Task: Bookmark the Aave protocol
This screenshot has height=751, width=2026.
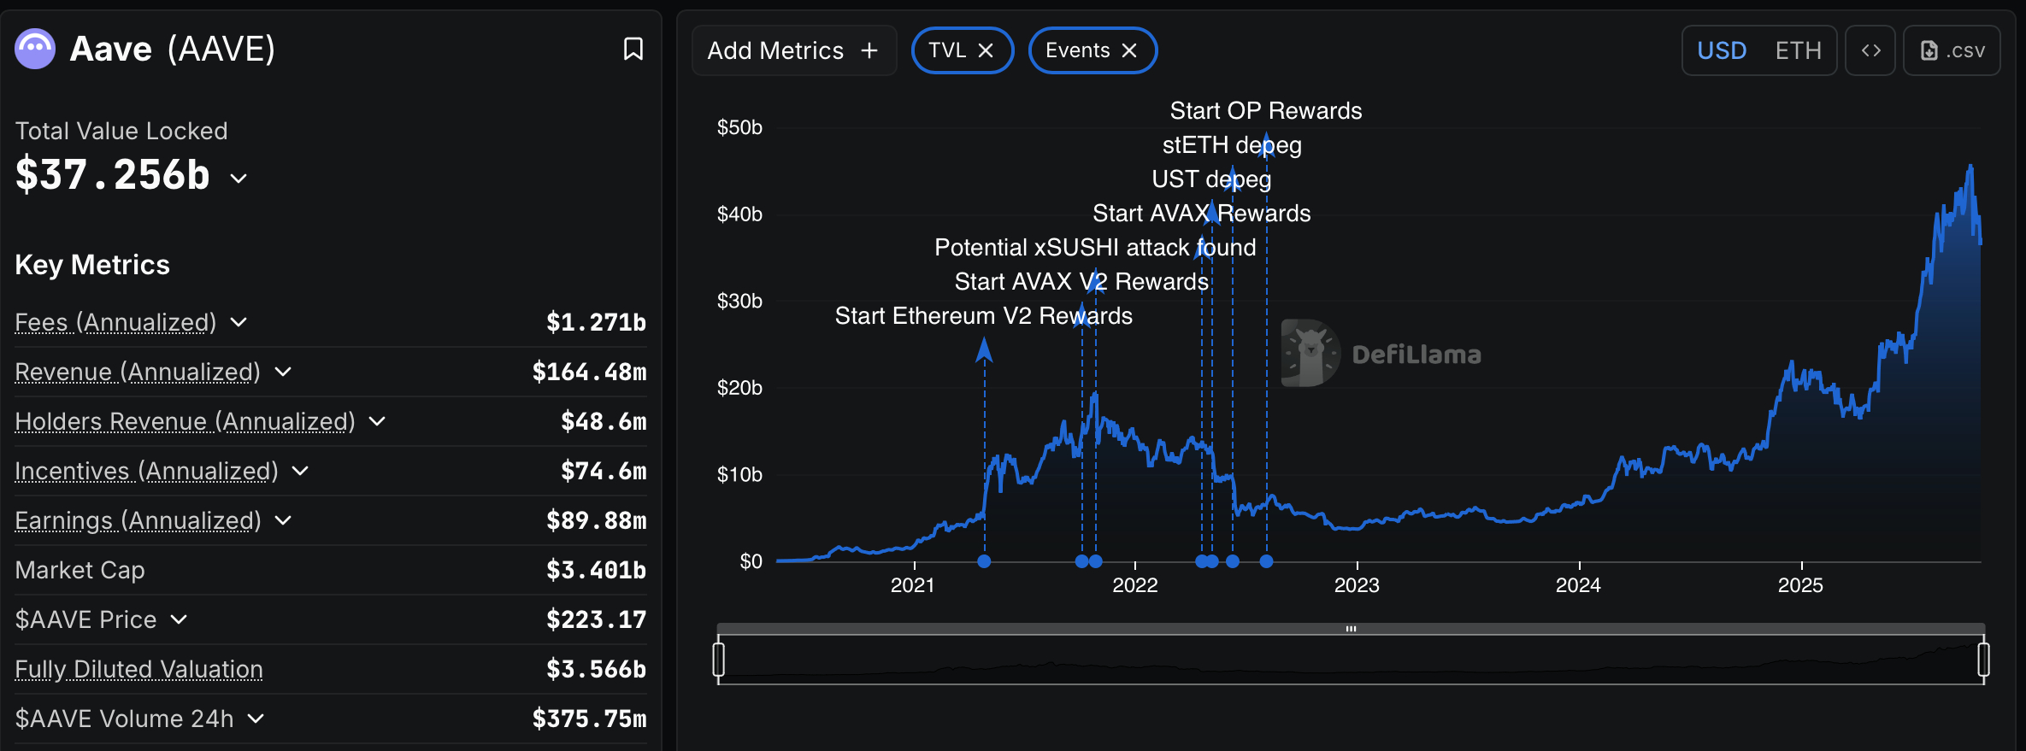Action: (633, 50)
